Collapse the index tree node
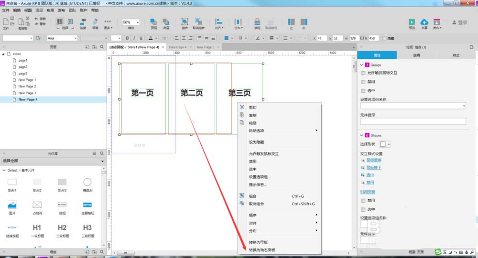This screenshot has height=258, width=478. point(3,54)
